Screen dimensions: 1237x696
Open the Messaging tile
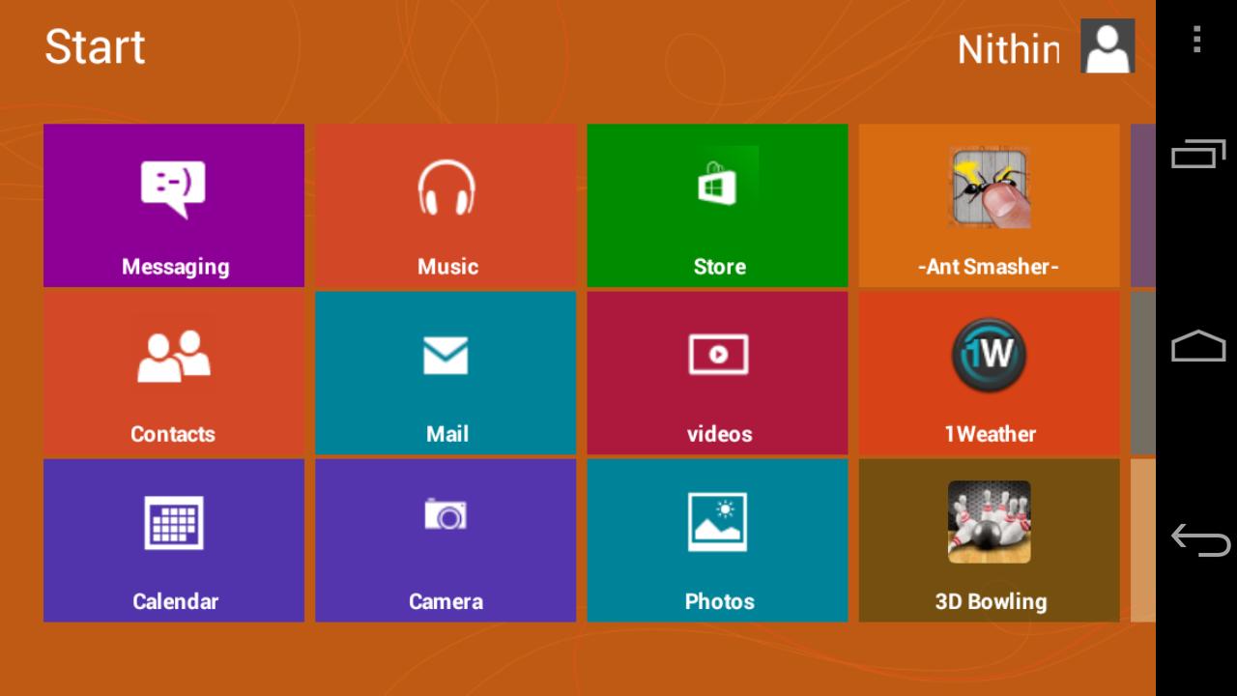pos(174,205)
